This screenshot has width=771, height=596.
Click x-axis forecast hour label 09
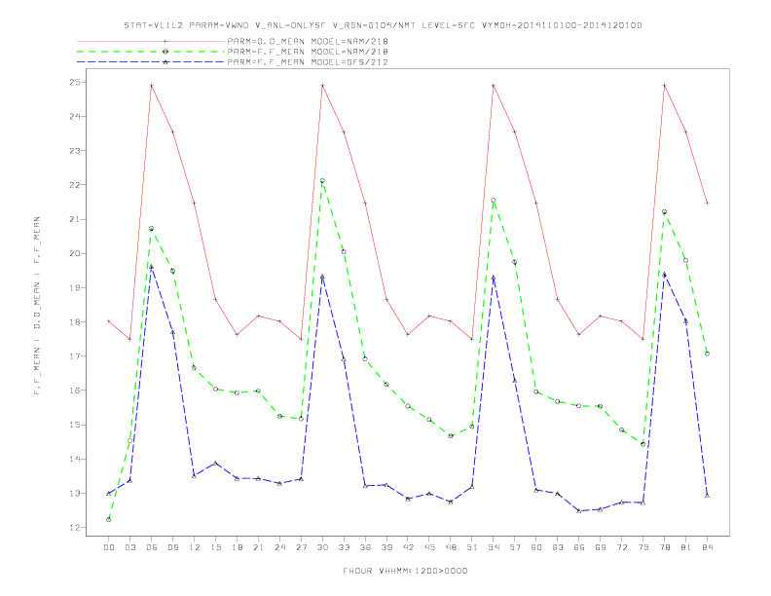[x=172, y=547]
